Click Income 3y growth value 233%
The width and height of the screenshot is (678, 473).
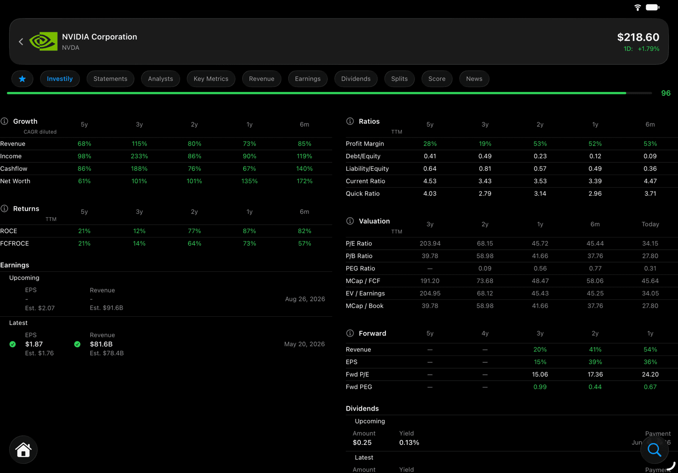click(139, 156)
